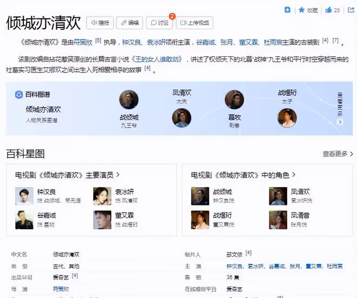Click 战倾城 character thumbnail in roles card

[x=200, y=196]
